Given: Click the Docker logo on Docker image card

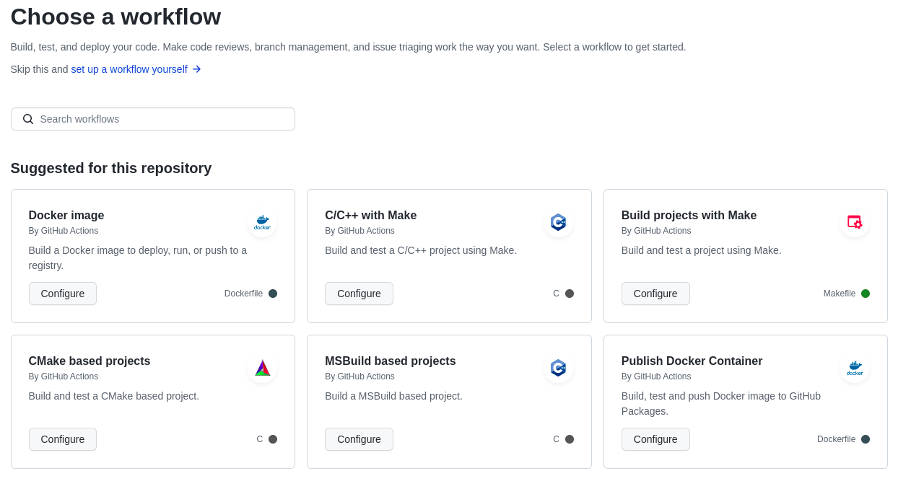Looking at the screenshot, I should (262, 222).
